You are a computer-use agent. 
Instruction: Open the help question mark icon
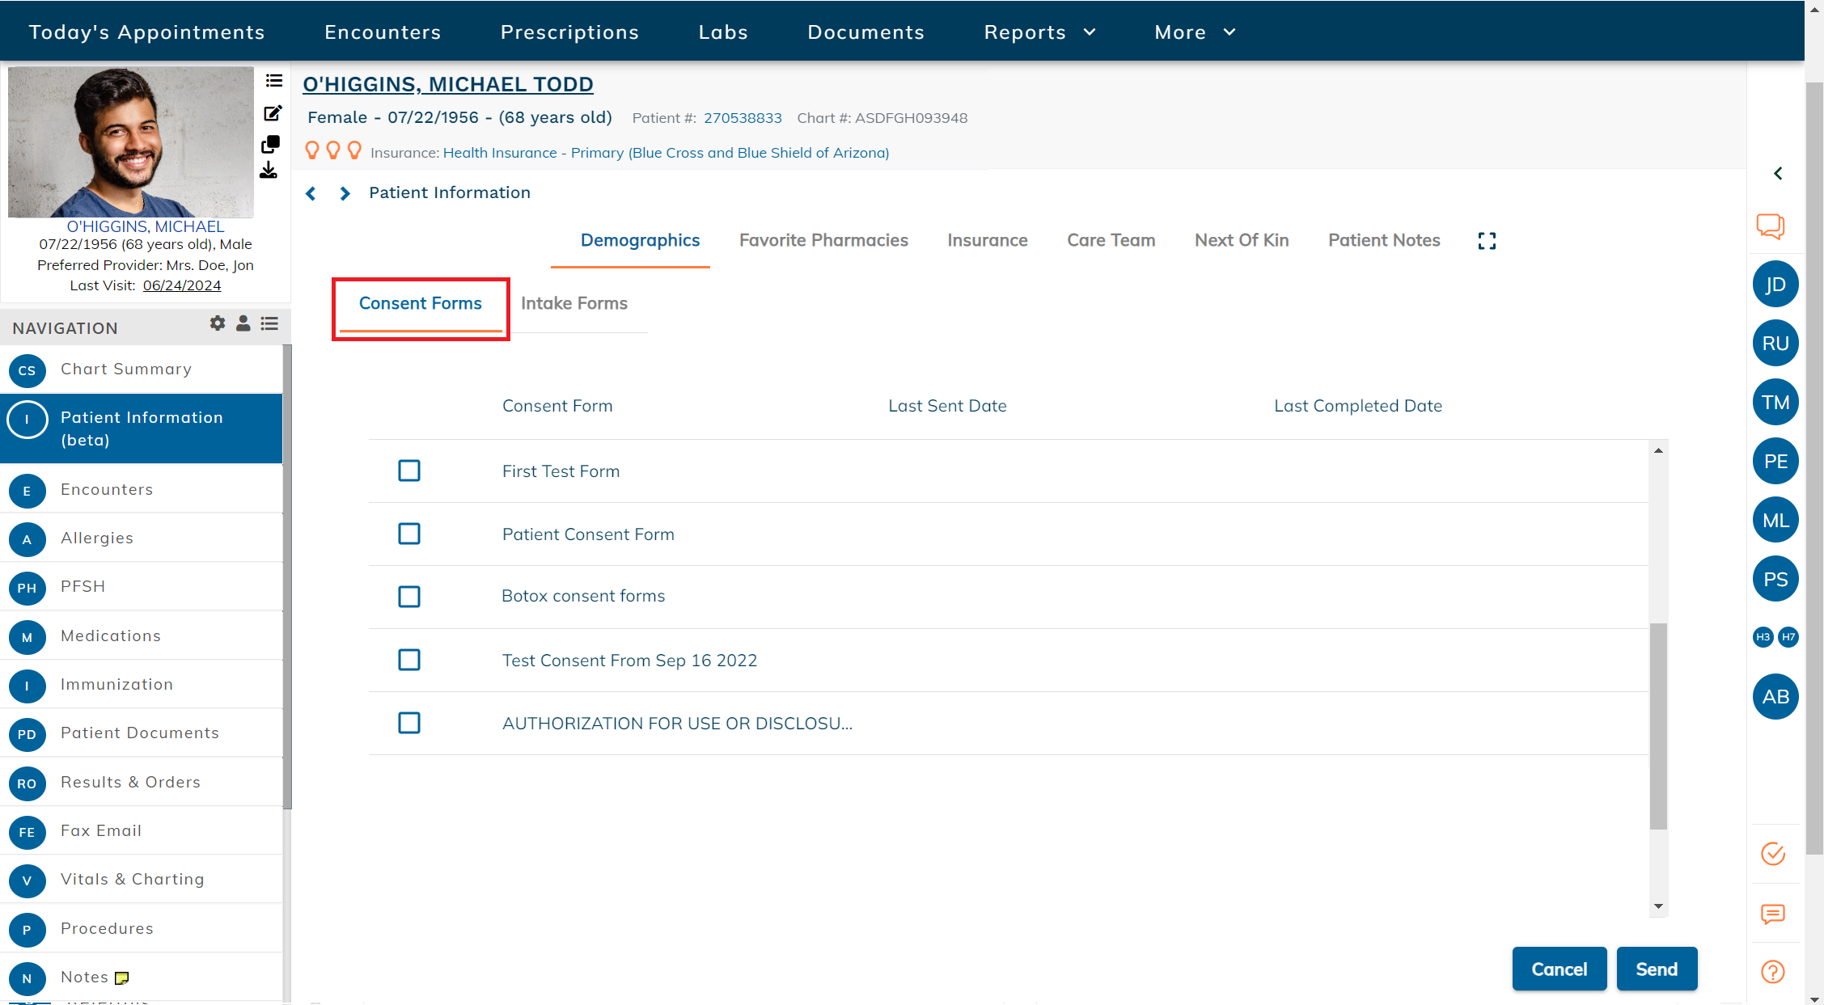[x=1773, y=972]
